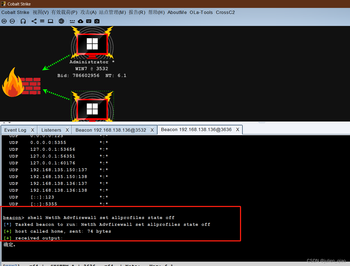Open the 有效载荷(P) menu
The image size is (350, 266).
64,12
